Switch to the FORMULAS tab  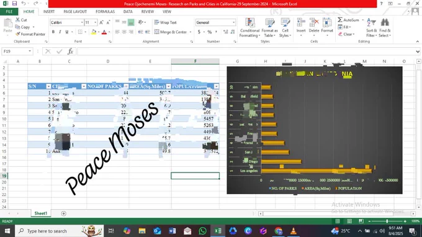[105, 12]
